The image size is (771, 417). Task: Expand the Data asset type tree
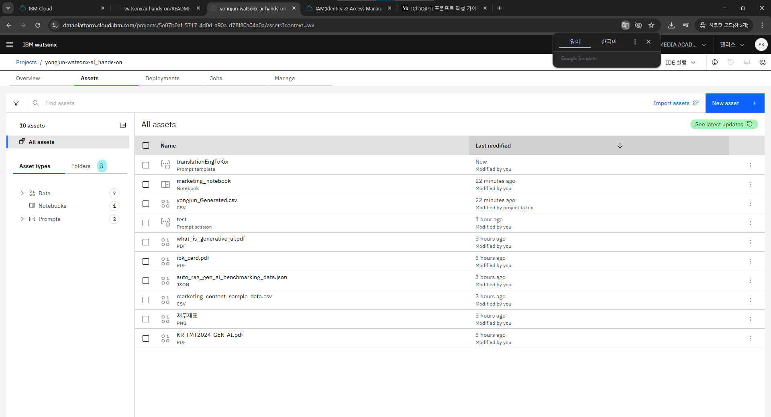point(22,193)
